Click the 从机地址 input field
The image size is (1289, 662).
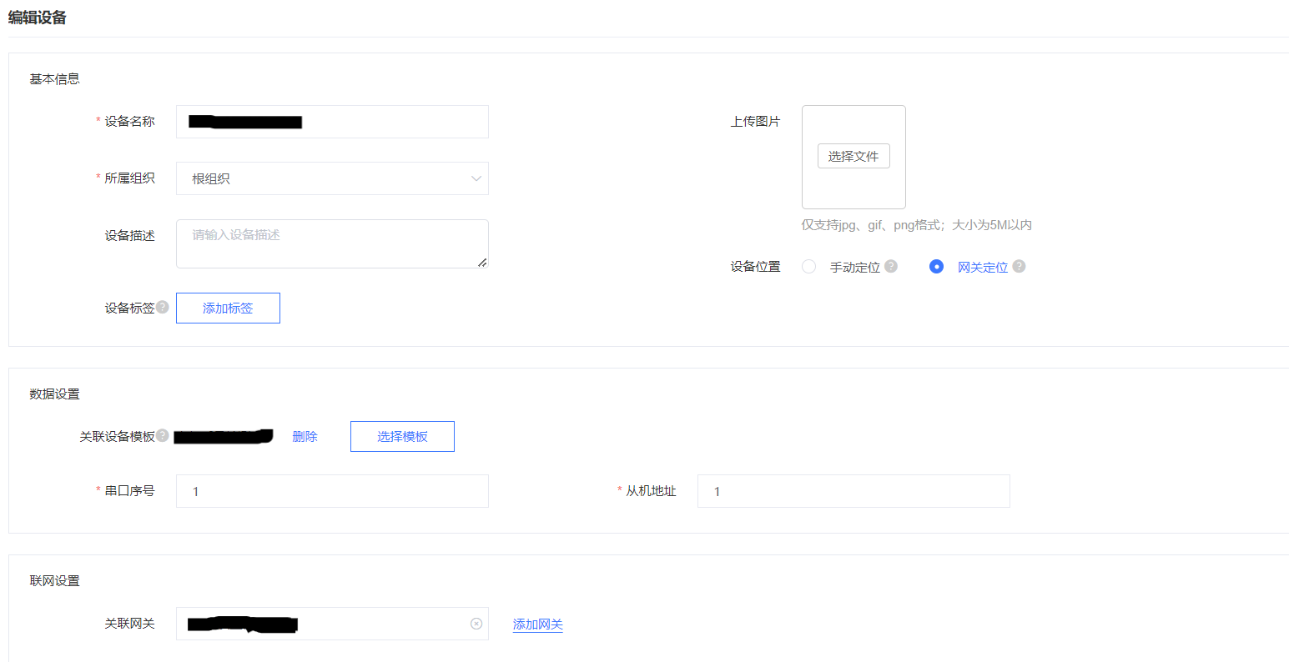[x=853, y=491]
